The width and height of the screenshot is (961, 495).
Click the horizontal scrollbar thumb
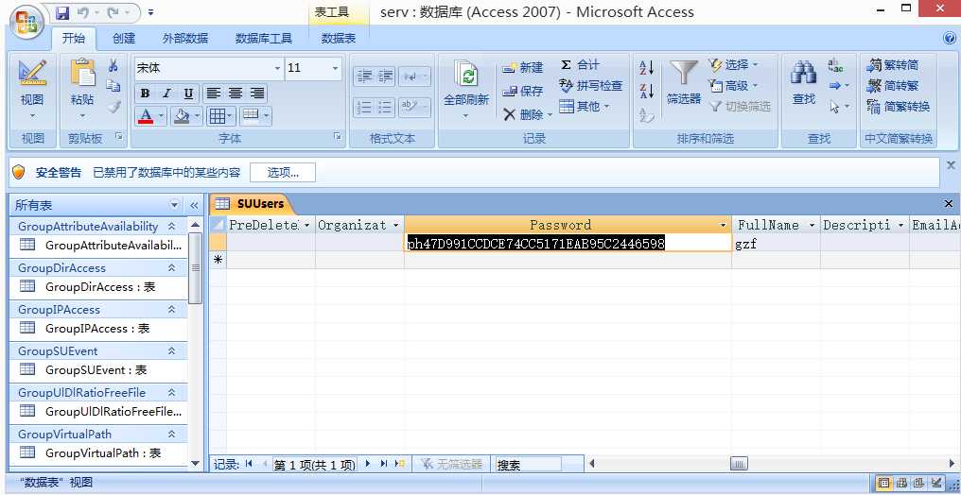click(x=739, y=464)
